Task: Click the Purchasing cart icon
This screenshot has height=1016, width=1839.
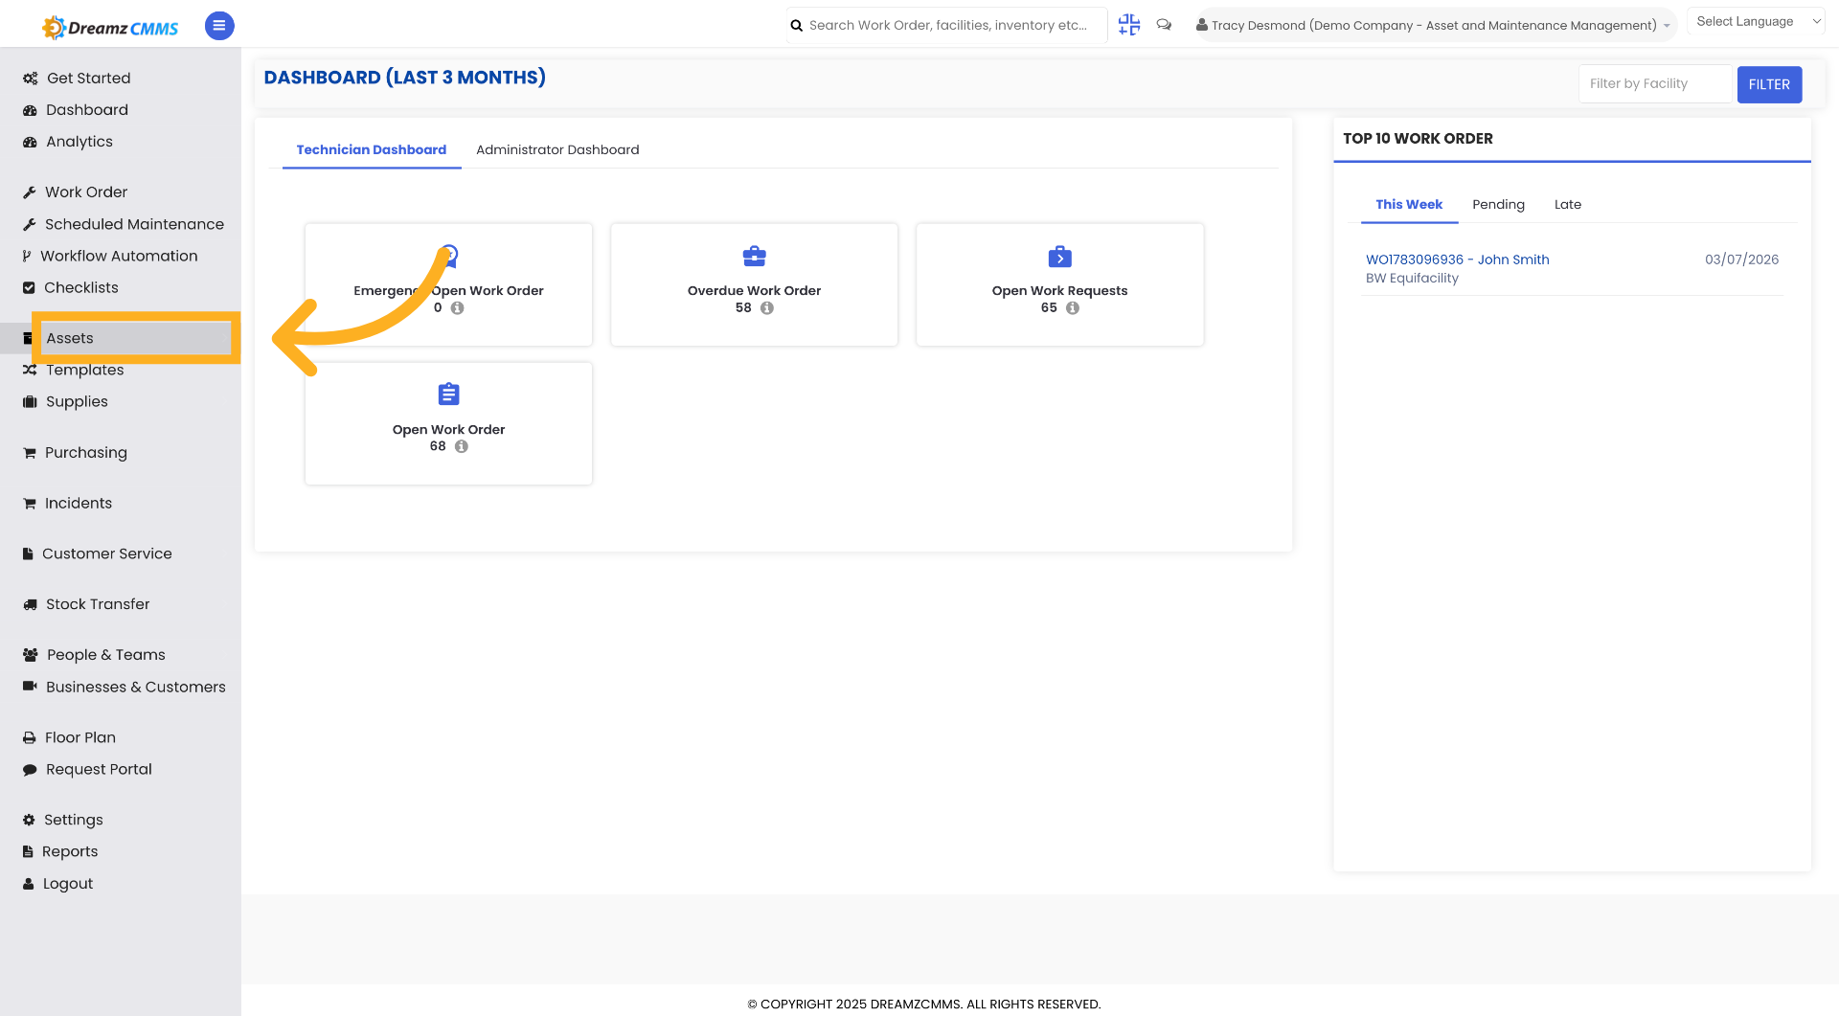Action: coord(30,453)
